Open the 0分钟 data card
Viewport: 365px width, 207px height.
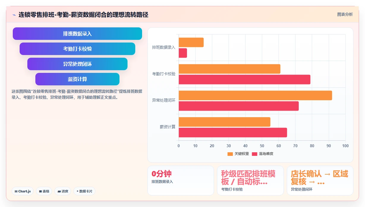[x=181, y=181]
